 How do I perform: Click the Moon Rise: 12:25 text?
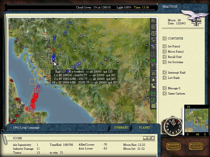[x=134, y=145]
